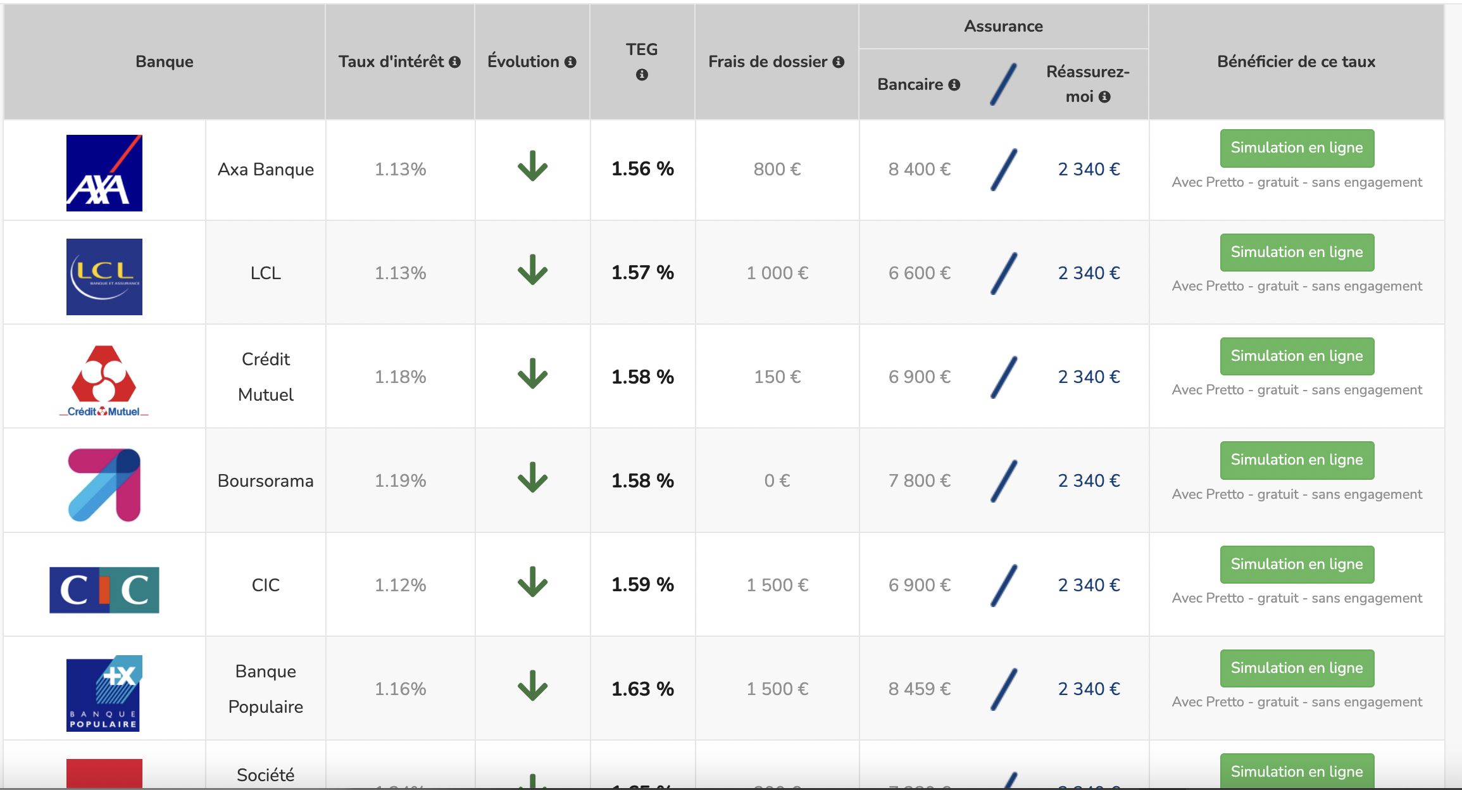Click info icon beside Évolution header
The image size is (1462, 790).
coord(570,62)
